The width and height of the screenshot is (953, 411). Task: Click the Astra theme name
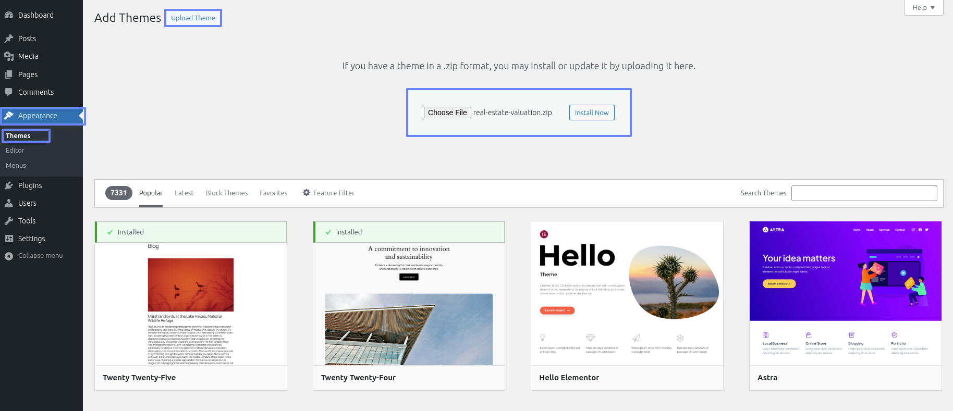click(x=767, y=378)
